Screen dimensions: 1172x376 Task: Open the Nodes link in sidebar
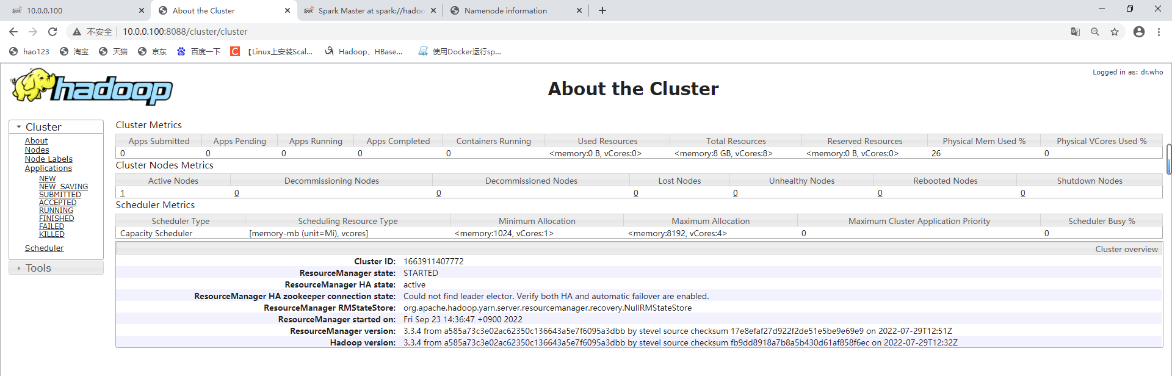click(37, 150)
